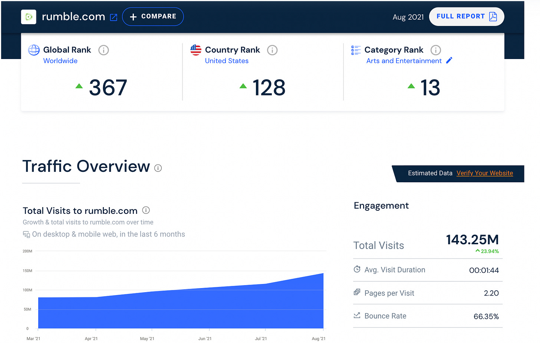Click the Jul '21 axis label

[x=261, y=339]
